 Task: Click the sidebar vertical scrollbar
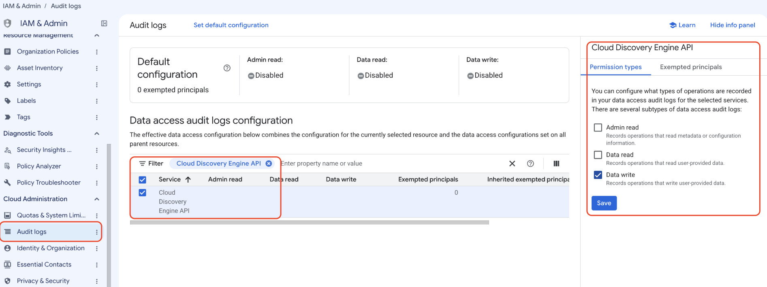click(x=109, y=215)
